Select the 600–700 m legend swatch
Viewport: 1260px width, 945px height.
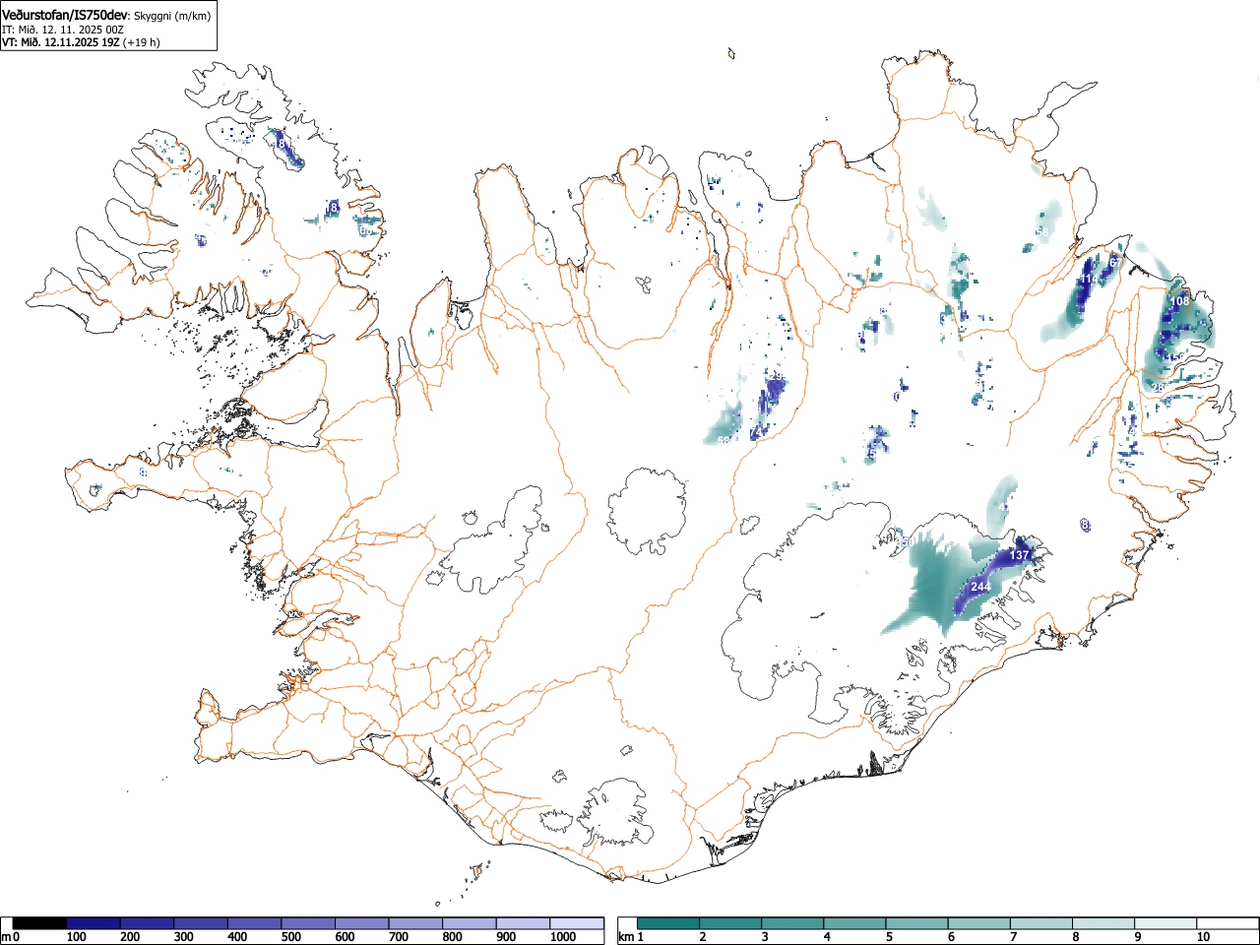361,923
